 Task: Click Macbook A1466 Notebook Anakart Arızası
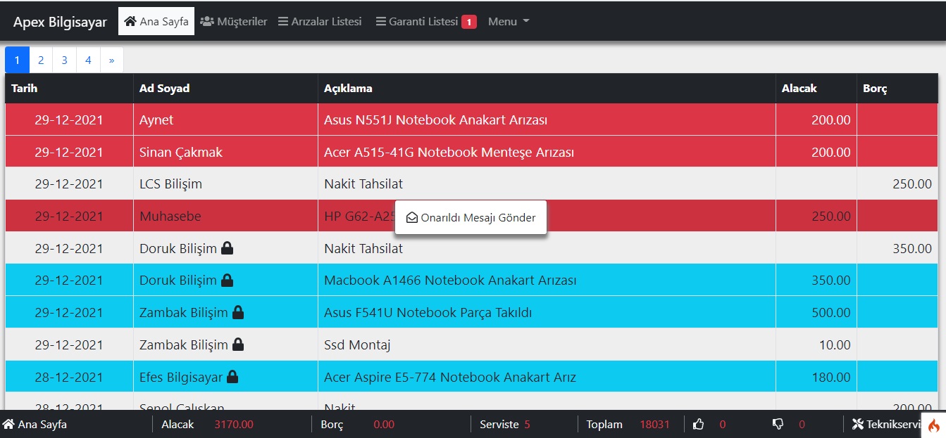click(x=450, y=281)
